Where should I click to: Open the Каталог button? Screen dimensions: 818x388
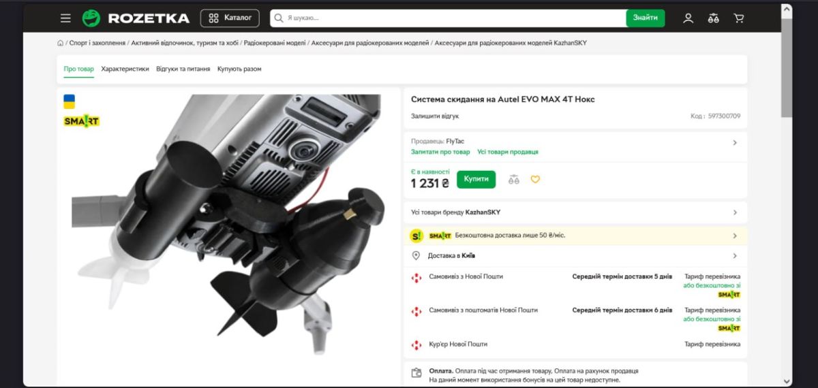point(230,18)
